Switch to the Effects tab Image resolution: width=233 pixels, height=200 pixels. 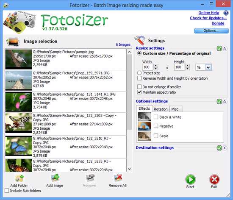pos(144,108)
